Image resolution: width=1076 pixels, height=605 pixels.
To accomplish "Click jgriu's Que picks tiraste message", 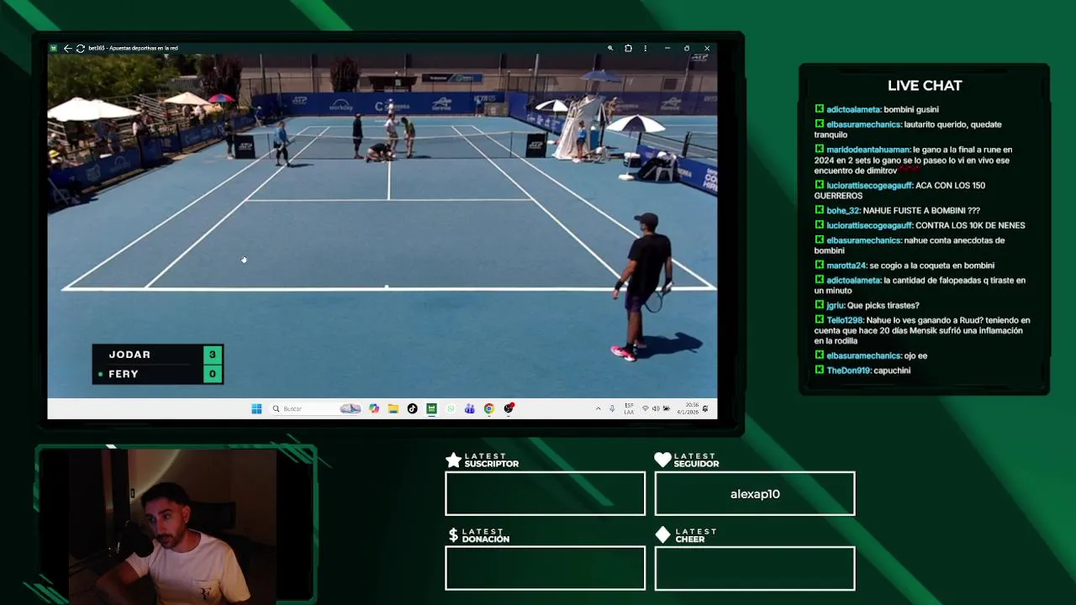I will 867,306.
